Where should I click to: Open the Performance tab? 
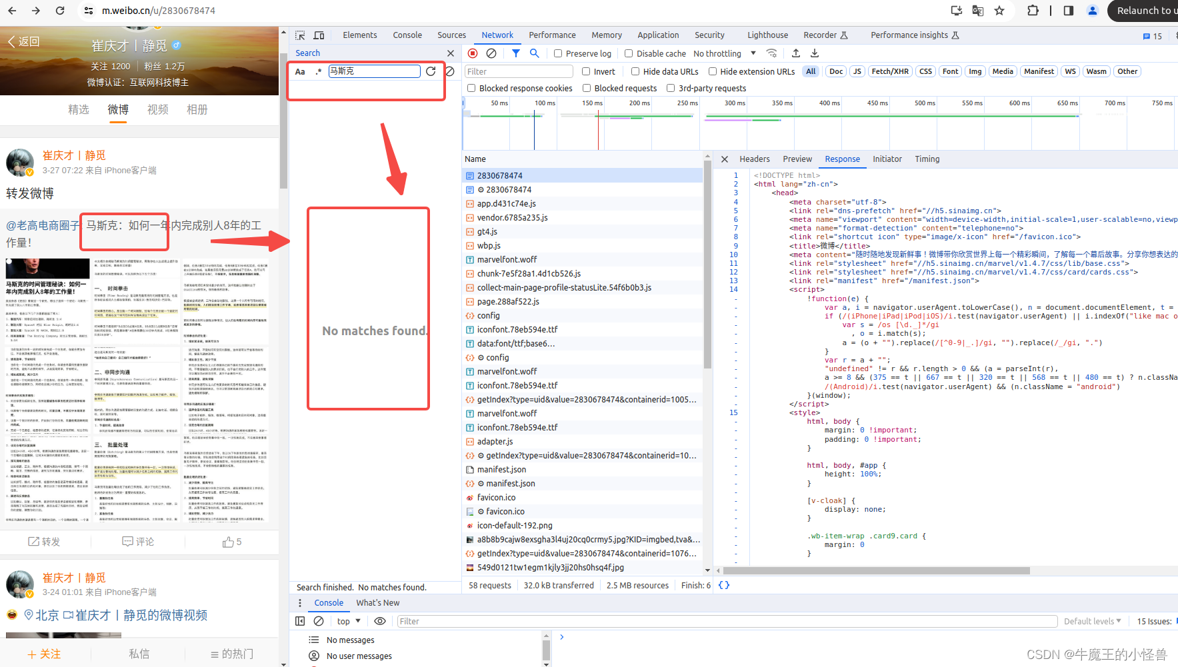click(552, 35)
